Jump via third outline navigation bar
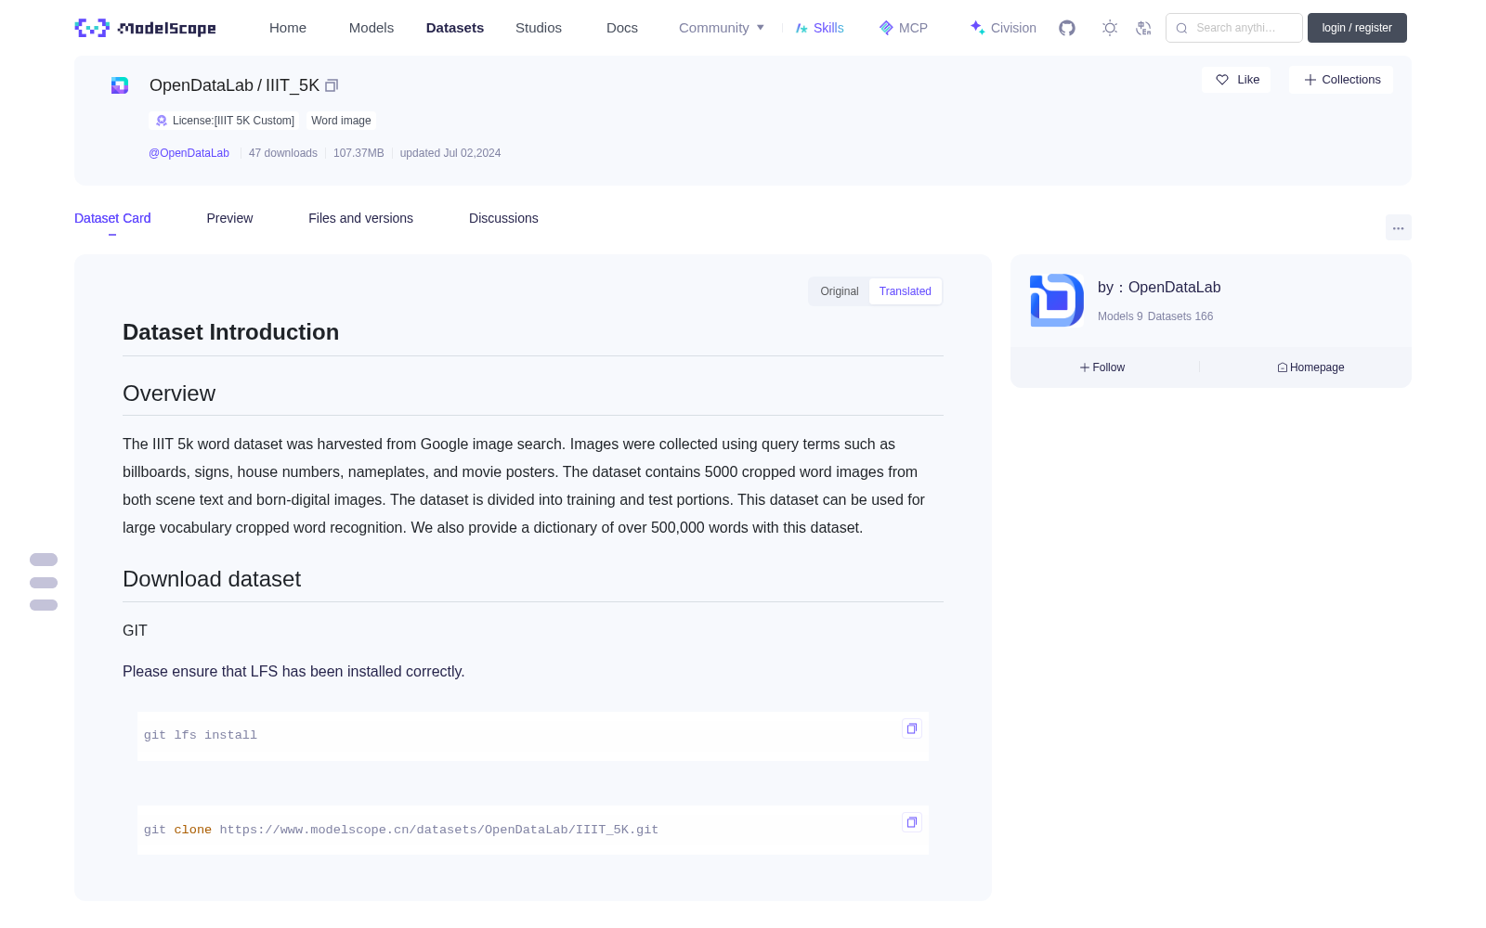The height and width of the screenshot is (928, 1486). pyautogui.click(x=44, y=605)
